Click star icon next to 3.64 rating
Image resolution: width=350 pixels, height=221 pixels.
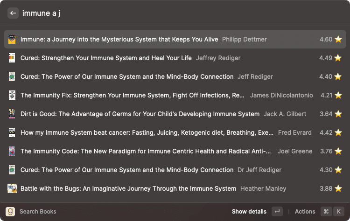click(x=338, y=114)
